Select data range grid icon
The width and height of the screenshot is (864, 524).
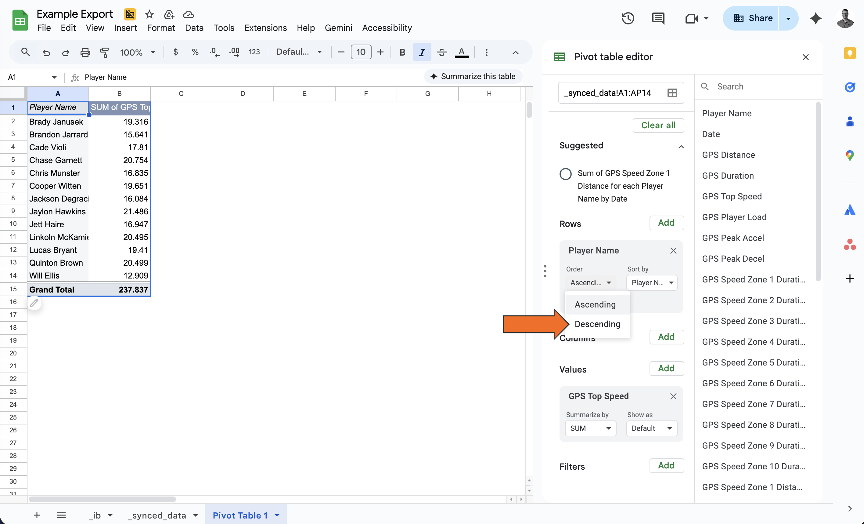click(x=672, y=93)
